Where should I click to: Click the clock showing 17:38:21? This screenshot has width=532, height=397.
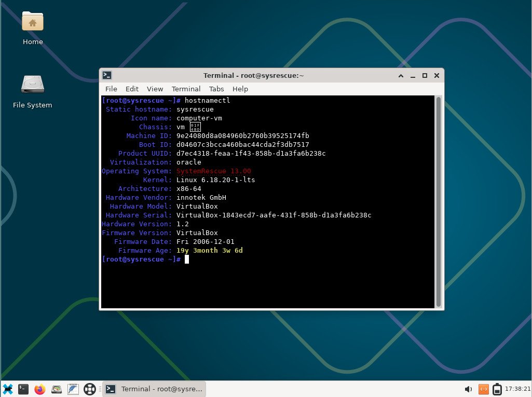point(515,389)
